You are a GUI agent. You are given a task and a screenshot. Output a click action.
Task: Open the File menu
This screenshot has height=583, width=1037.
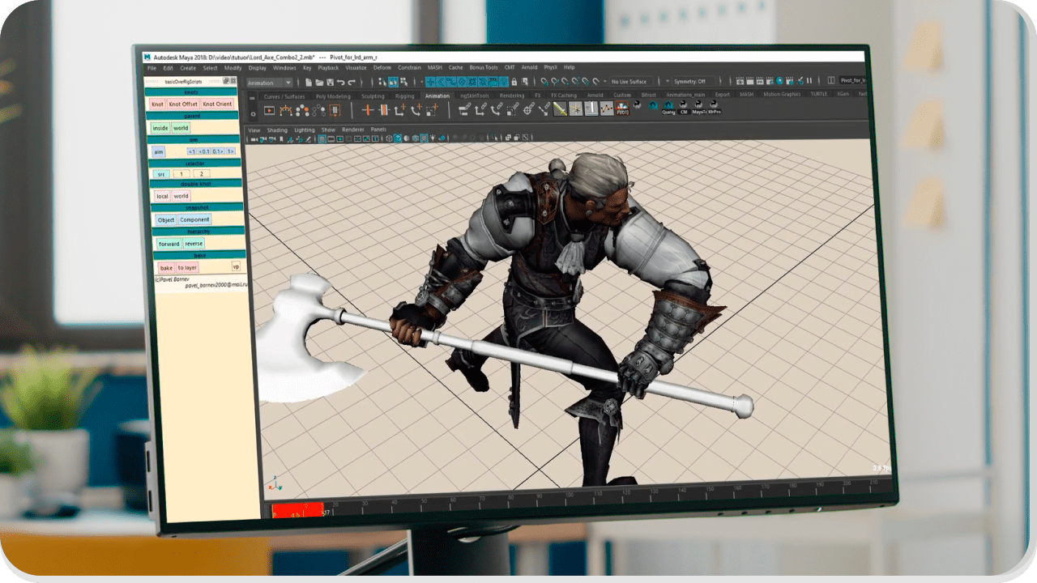tap(151, 67)
